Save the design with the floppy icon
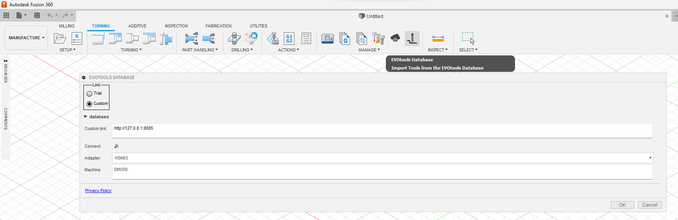This screenshot has height=220, width=678. coord(37,15)
